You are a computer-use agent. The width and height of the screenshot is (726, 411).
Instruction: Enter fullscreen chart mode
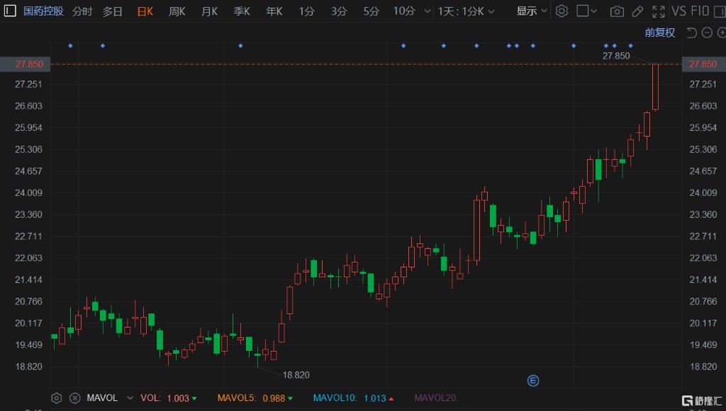[658, 11]
